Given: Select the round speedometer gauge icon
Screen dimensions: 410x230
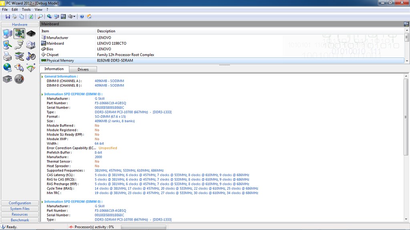Looking at the screenshot, I should pyautogui.click(x=19, y=79).
